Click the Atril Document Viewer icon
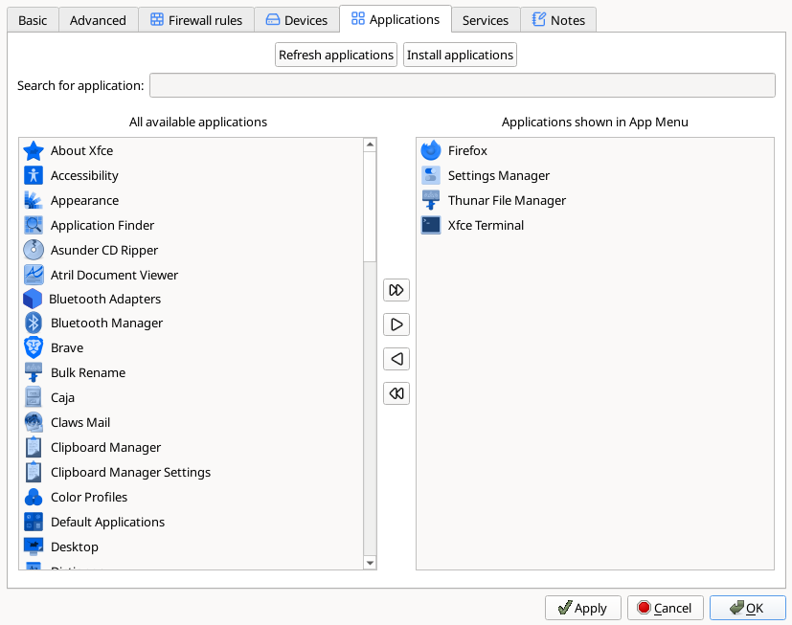The height and width of the screenshot is (625, 792). click(x=34, y=275)
